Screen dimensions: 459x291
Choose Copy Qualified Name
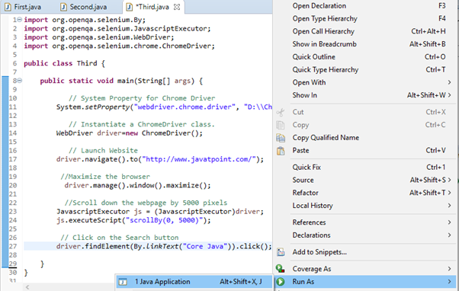[365, 138]
